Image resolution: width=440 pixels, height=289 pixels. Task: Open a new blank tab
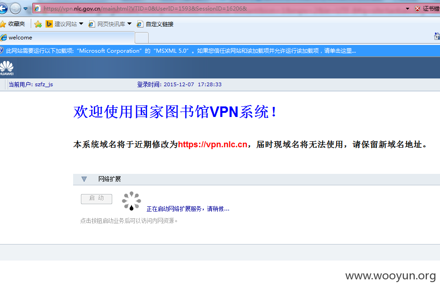[x=142, y=38]
